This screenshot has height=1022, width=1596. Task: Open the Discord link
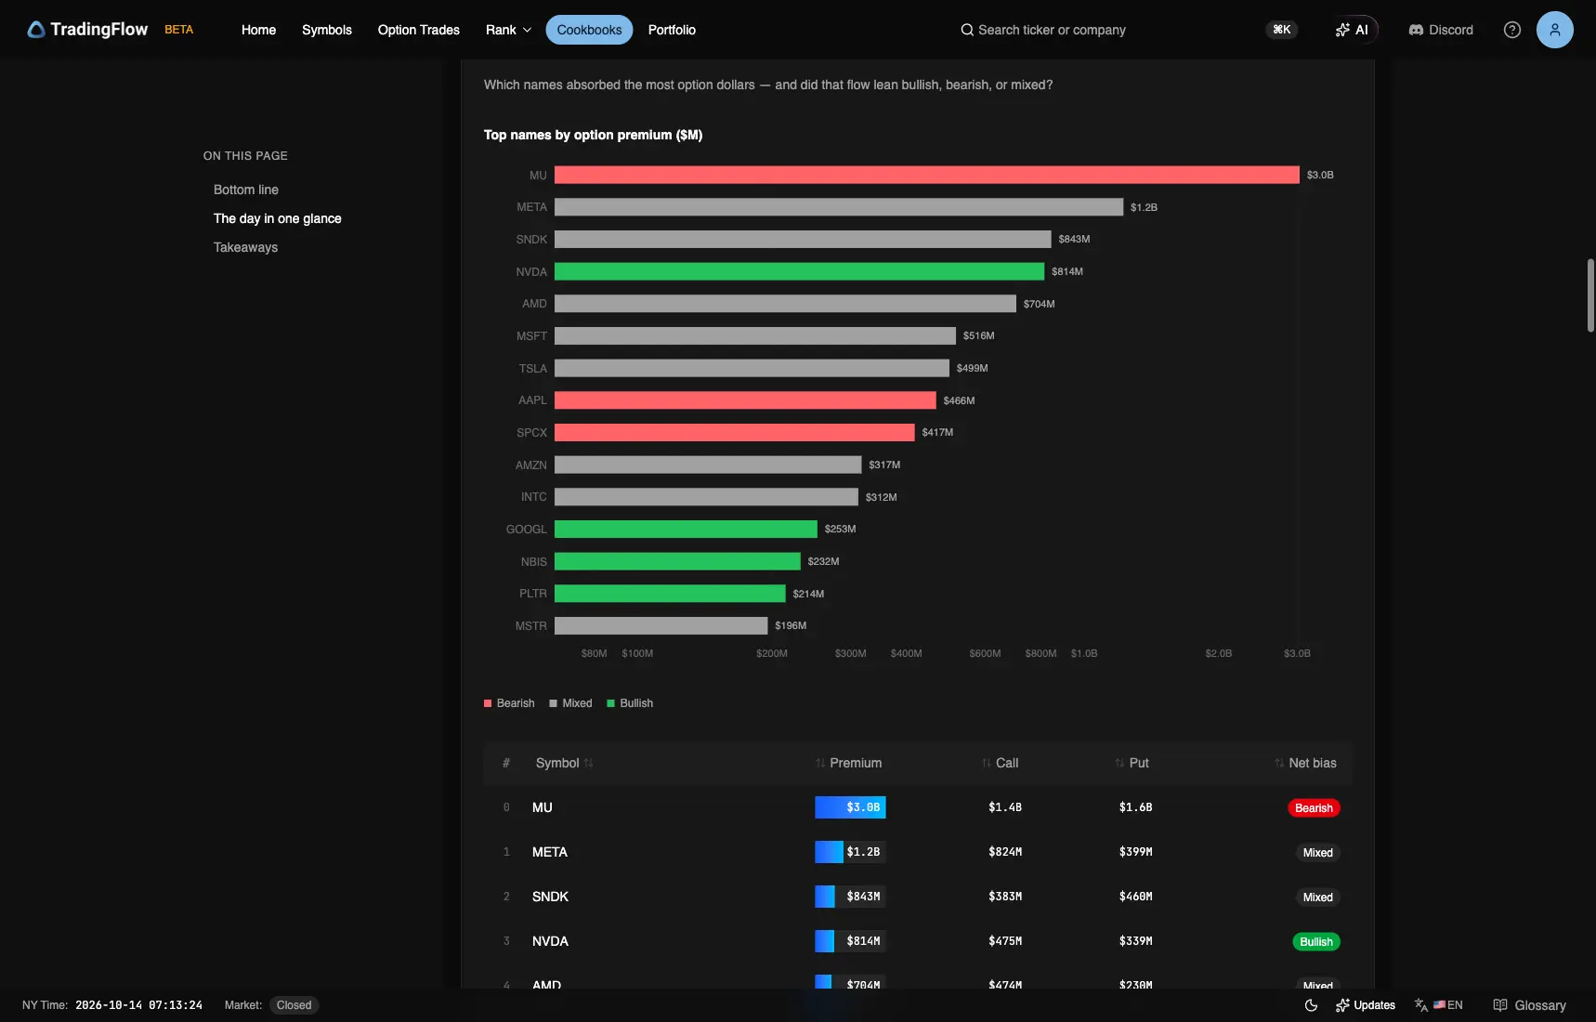click(1441, 30)
